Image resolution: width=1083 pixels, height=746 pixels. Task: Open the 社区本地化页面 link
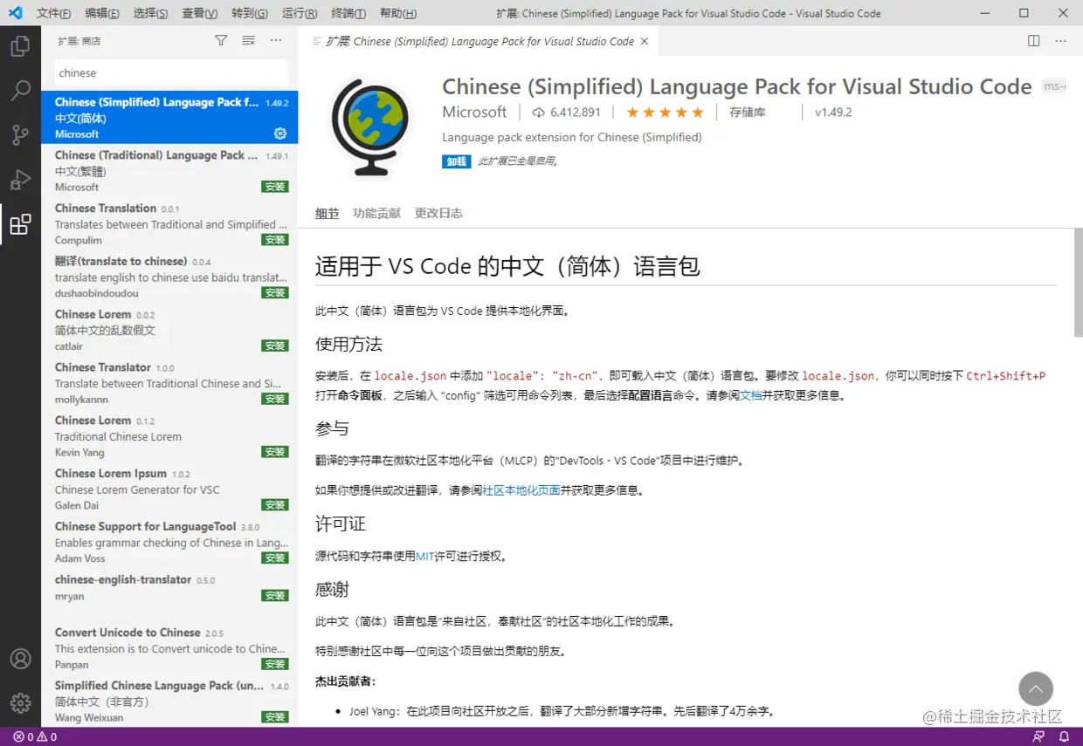coord(521,490)
